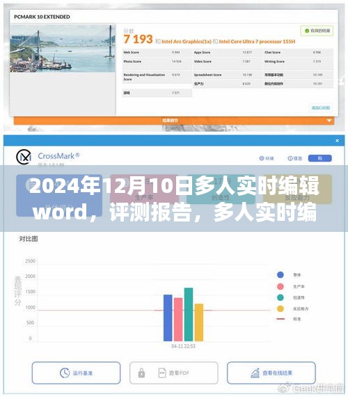Click the green valid result icon in PCMark

coord(307,31)
